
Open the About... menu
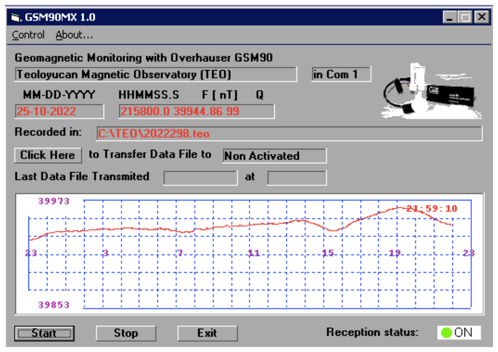[x=74, y=35]
